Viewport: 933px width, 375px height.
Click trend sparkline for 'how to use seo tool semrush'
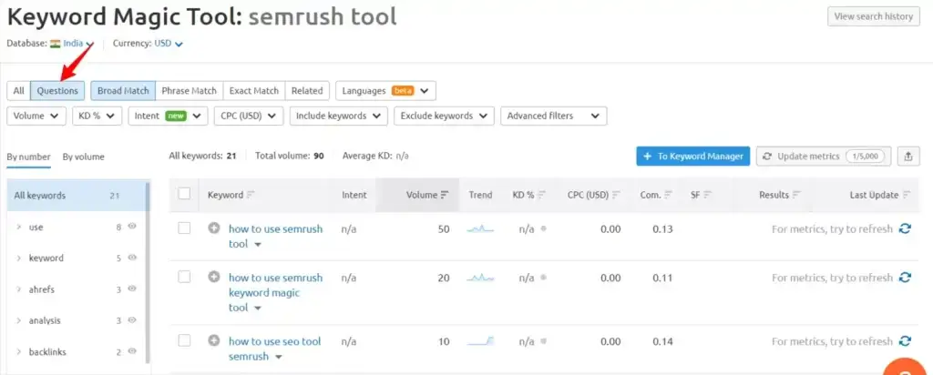(x=480, y=341)
